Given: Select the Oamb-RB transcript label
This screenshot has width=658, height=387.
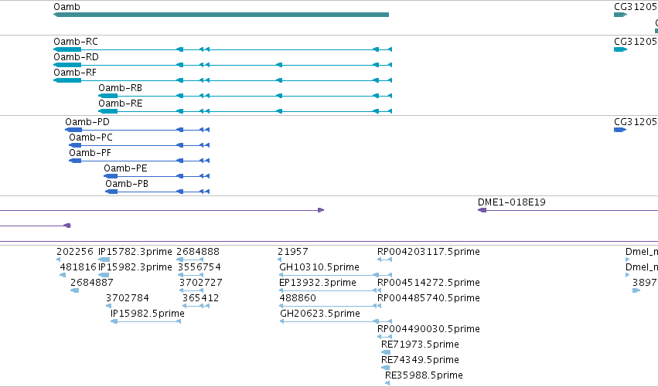Looking at the screenshot, I should [120, 88].
